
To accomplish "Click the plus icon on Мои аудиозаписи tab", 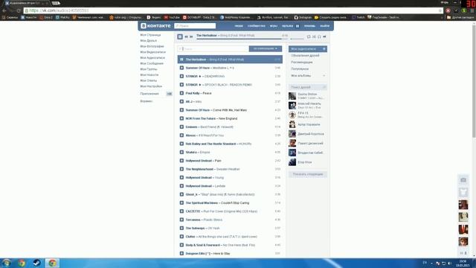I will (x=324, y=49).
